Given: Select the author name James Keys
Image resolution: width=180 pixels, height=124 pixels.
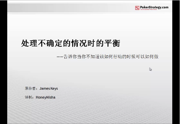Looking at the screenshot, I should coord(49,88).
